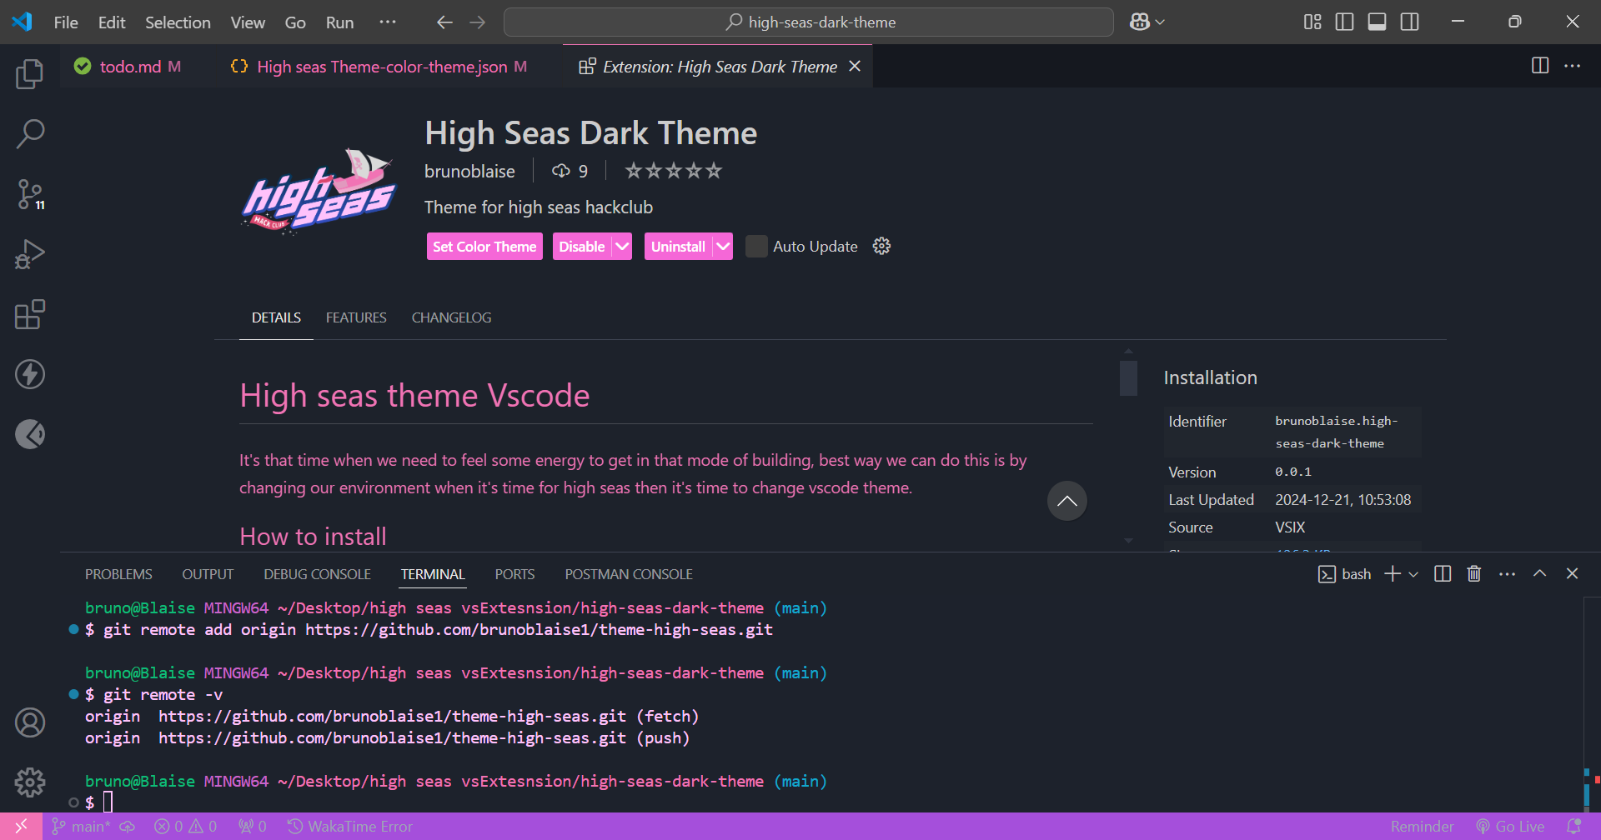This screenshot has width=1601, height=840.
Task: Click the scroll-to-top round arrow button
Action: pyautogui.click(x=1067, y=501)
